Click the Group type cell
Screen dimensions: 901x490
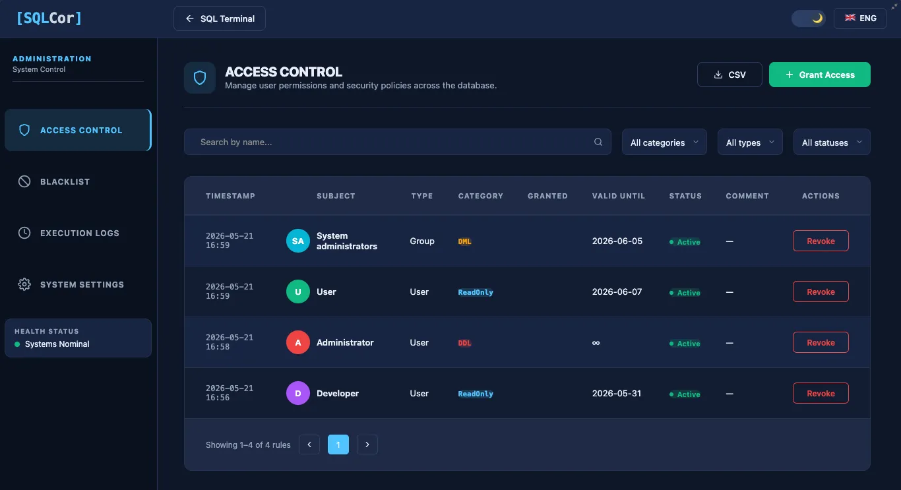point(422,241)
